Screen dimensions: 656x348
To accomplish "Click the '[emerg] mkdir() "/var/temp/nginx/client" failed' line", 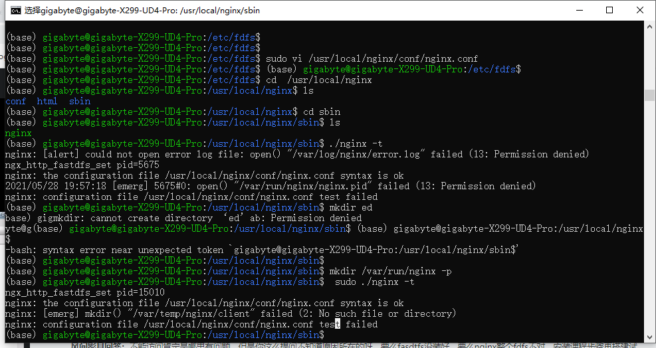I will coord(231,313).
